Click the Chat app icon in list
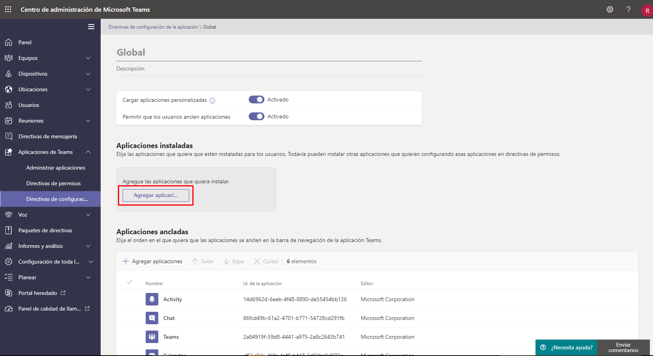The height and width of the screenshot is (356, 653). 152,318
